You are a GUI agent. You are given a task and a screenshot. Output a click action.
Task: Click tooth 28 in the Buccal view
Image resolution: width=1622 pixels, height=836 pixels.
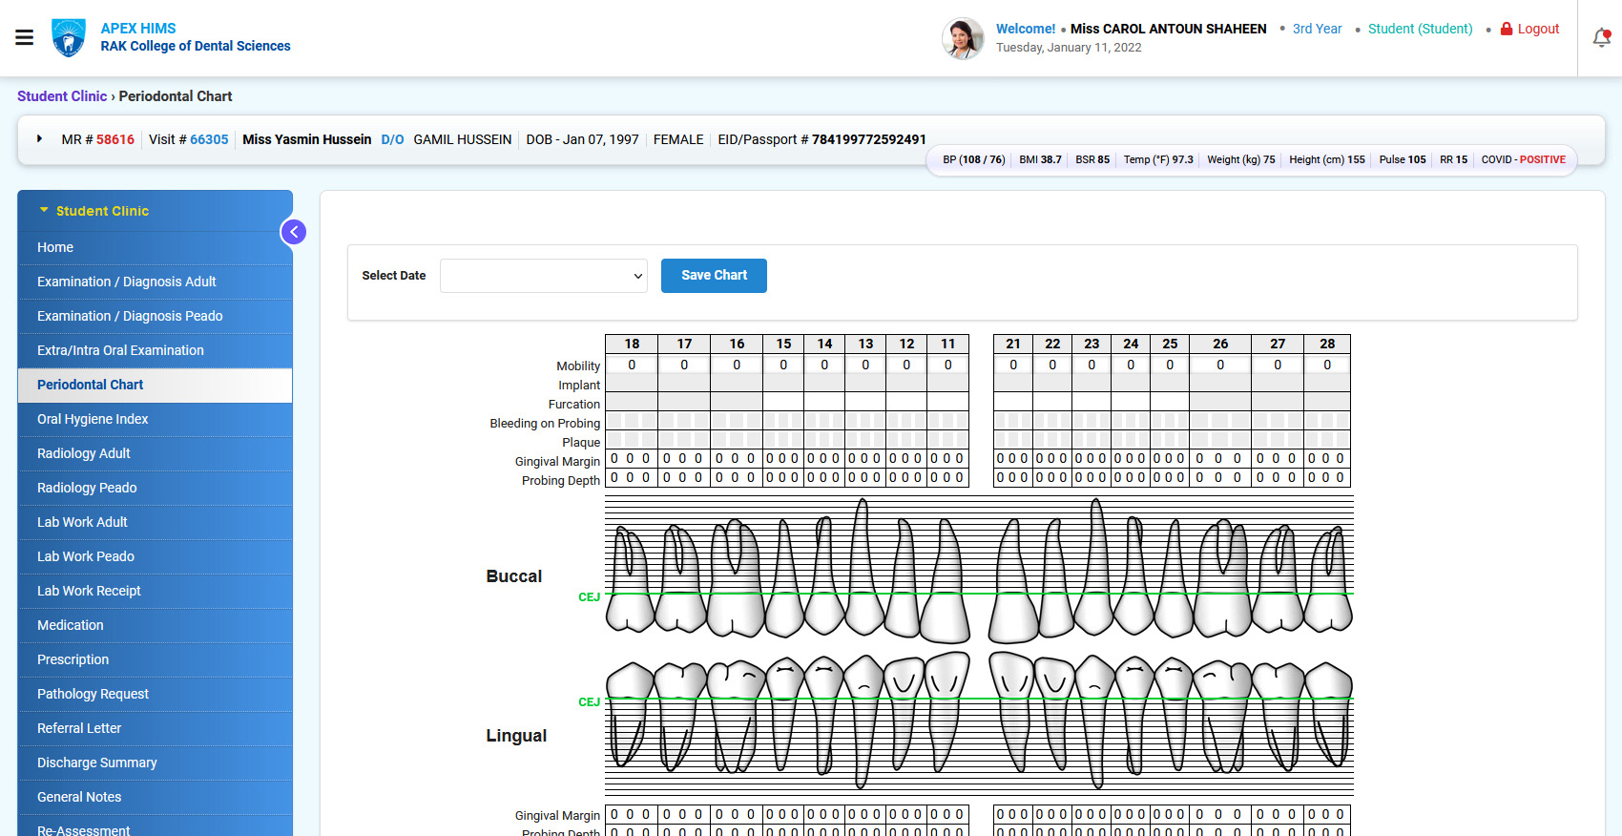pos(1328,578)
